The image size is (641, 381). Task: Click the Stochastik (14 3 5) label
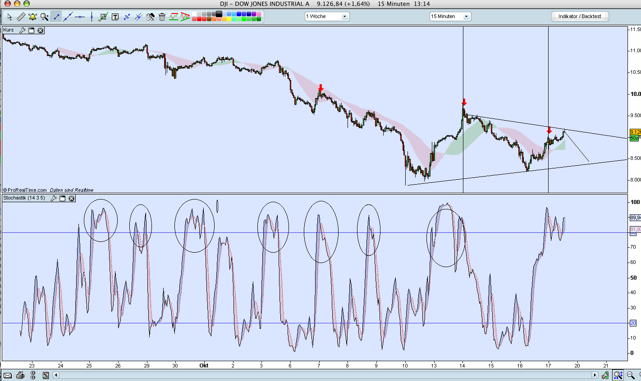[24, 198]
